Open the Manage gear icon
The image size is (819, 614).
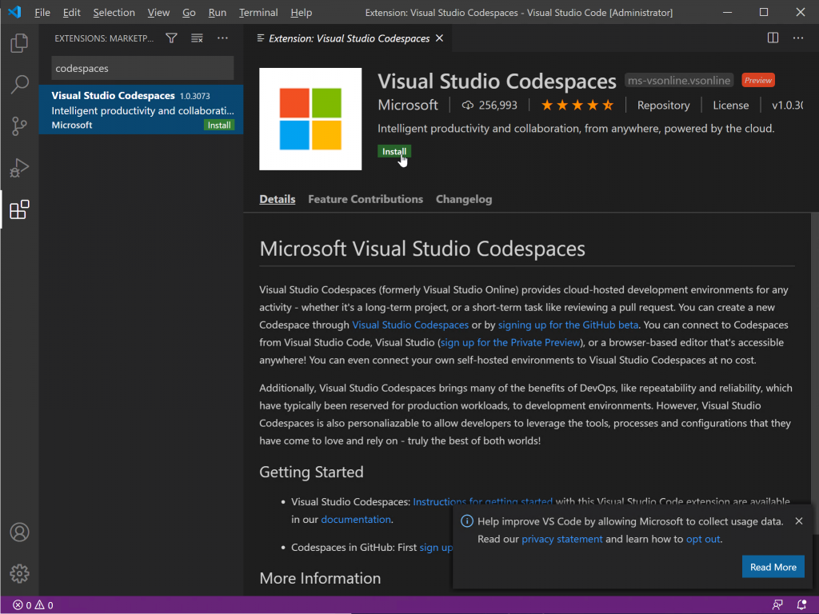(19, 573)
